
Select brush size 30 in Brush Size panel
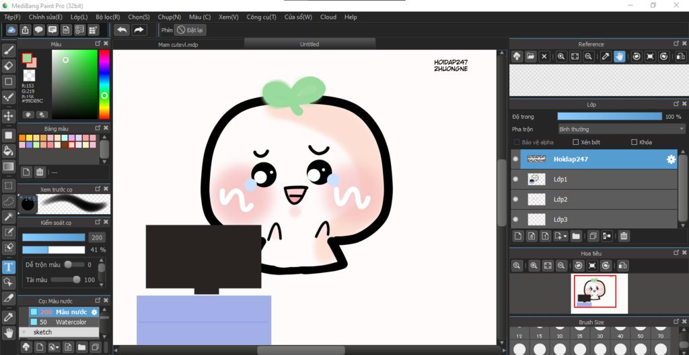coord(600,336)
